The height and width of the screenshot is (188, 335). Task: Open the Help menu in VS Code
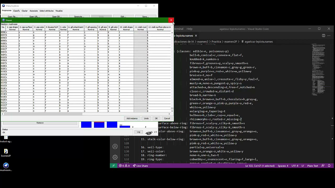pos(189,29)
